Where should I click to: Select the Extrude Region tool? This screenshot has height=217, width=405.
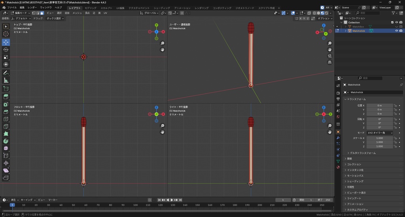click(x=6, y=97)
